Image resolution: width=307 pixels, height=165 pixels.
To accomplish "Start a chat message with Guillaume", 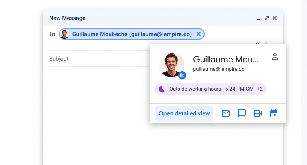I will 242,113.
